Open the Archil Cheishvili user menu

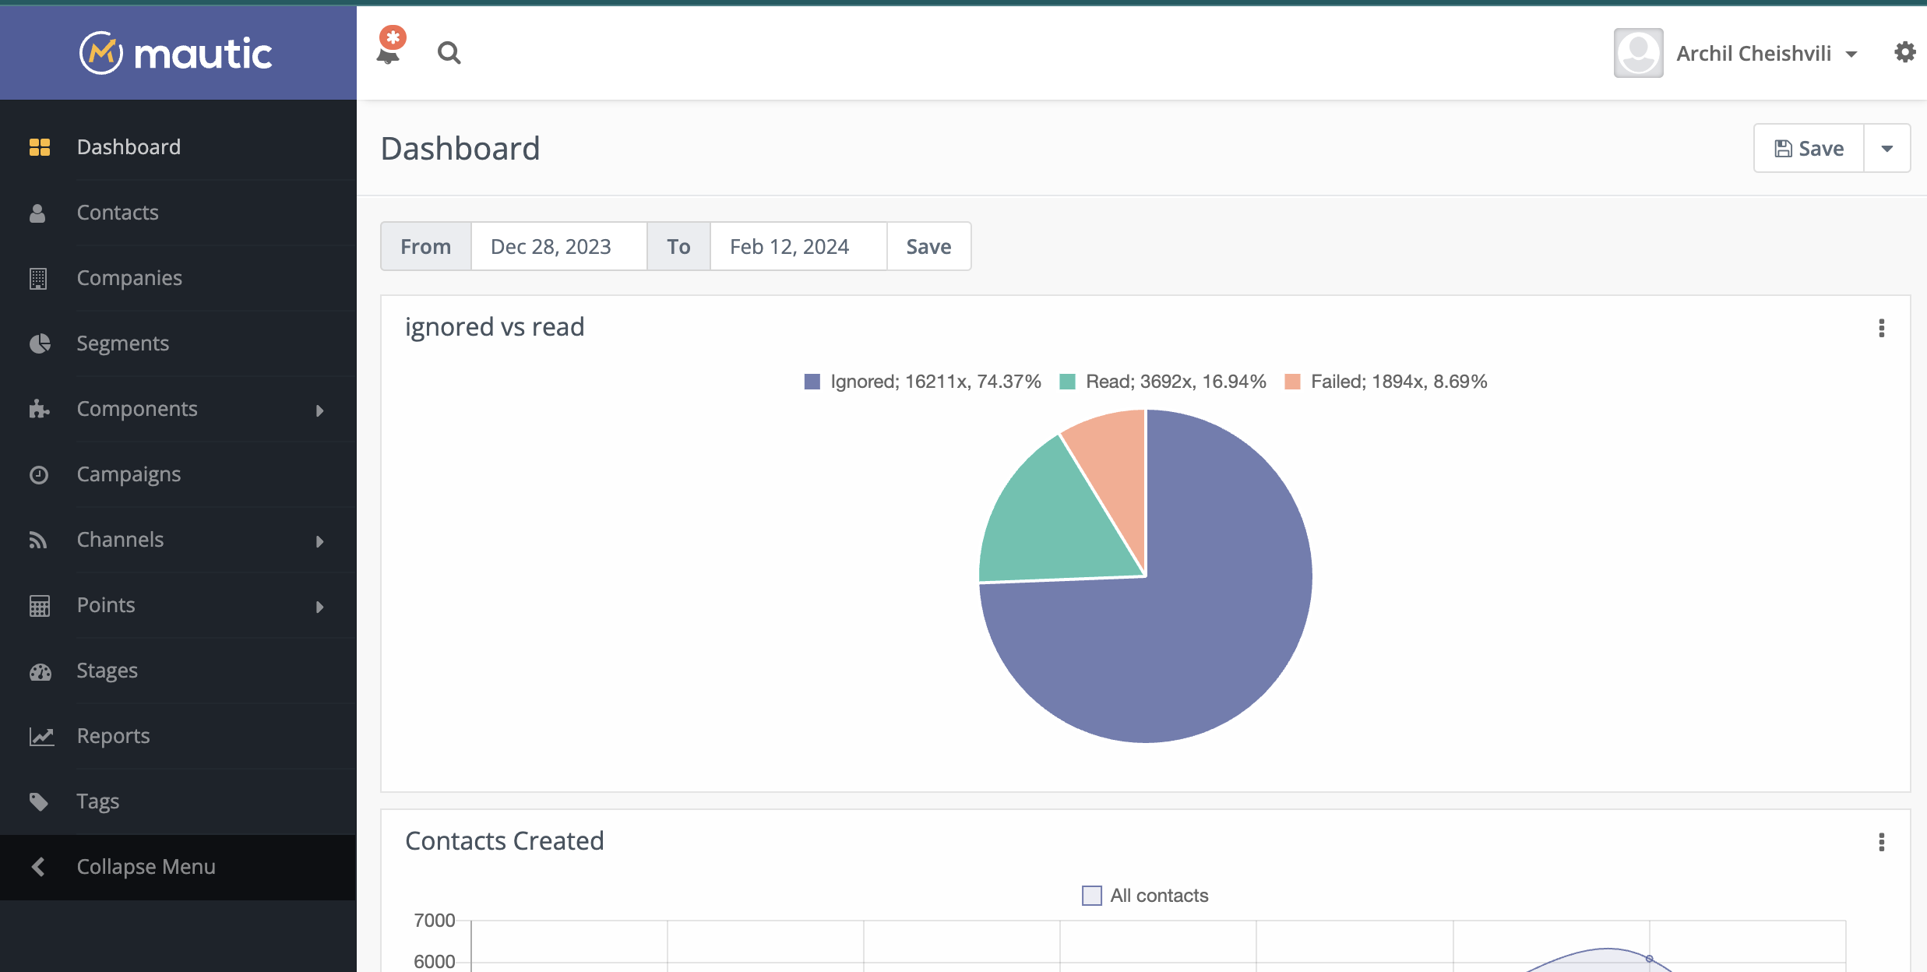tap(1753, 53)
